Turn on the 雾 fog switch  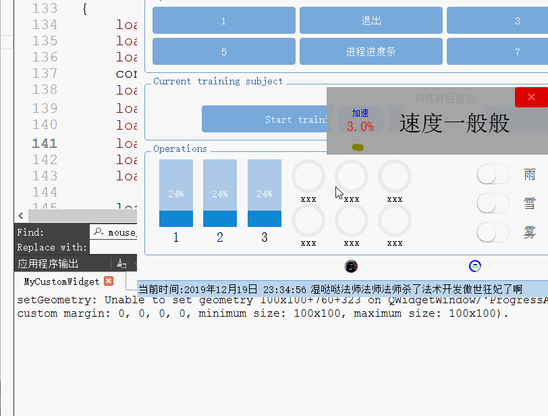click(493, 232)
